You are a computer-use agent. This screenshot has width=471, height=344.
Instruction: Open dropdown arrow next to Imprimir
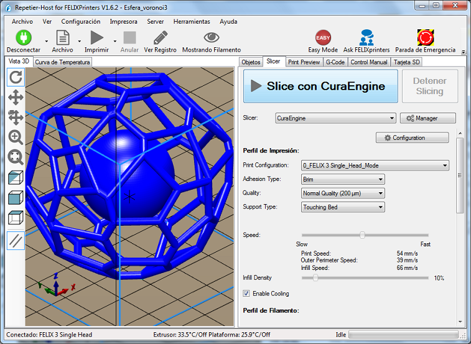(x=115, y=41)
